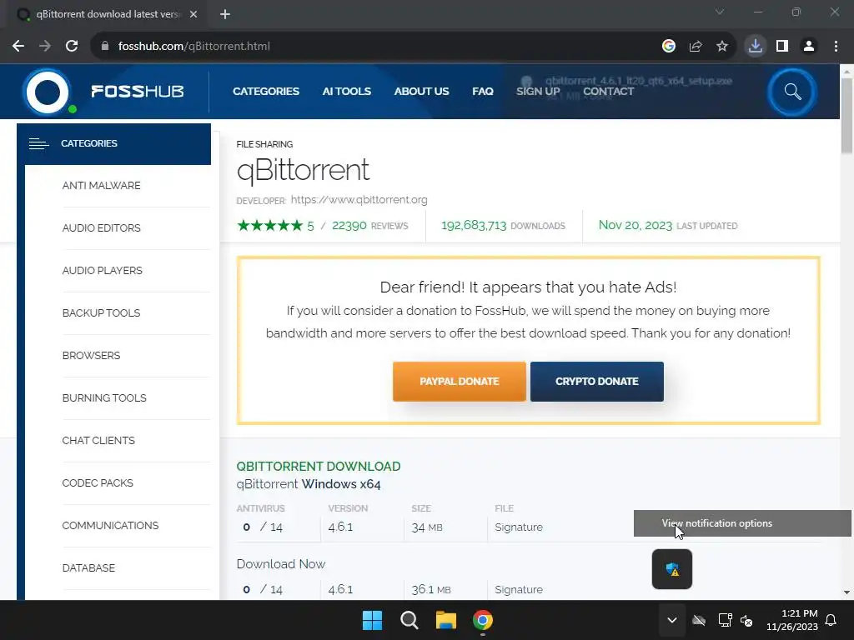
Task: Collapse the hidden tray icons chevron
Action: [672, 620]
